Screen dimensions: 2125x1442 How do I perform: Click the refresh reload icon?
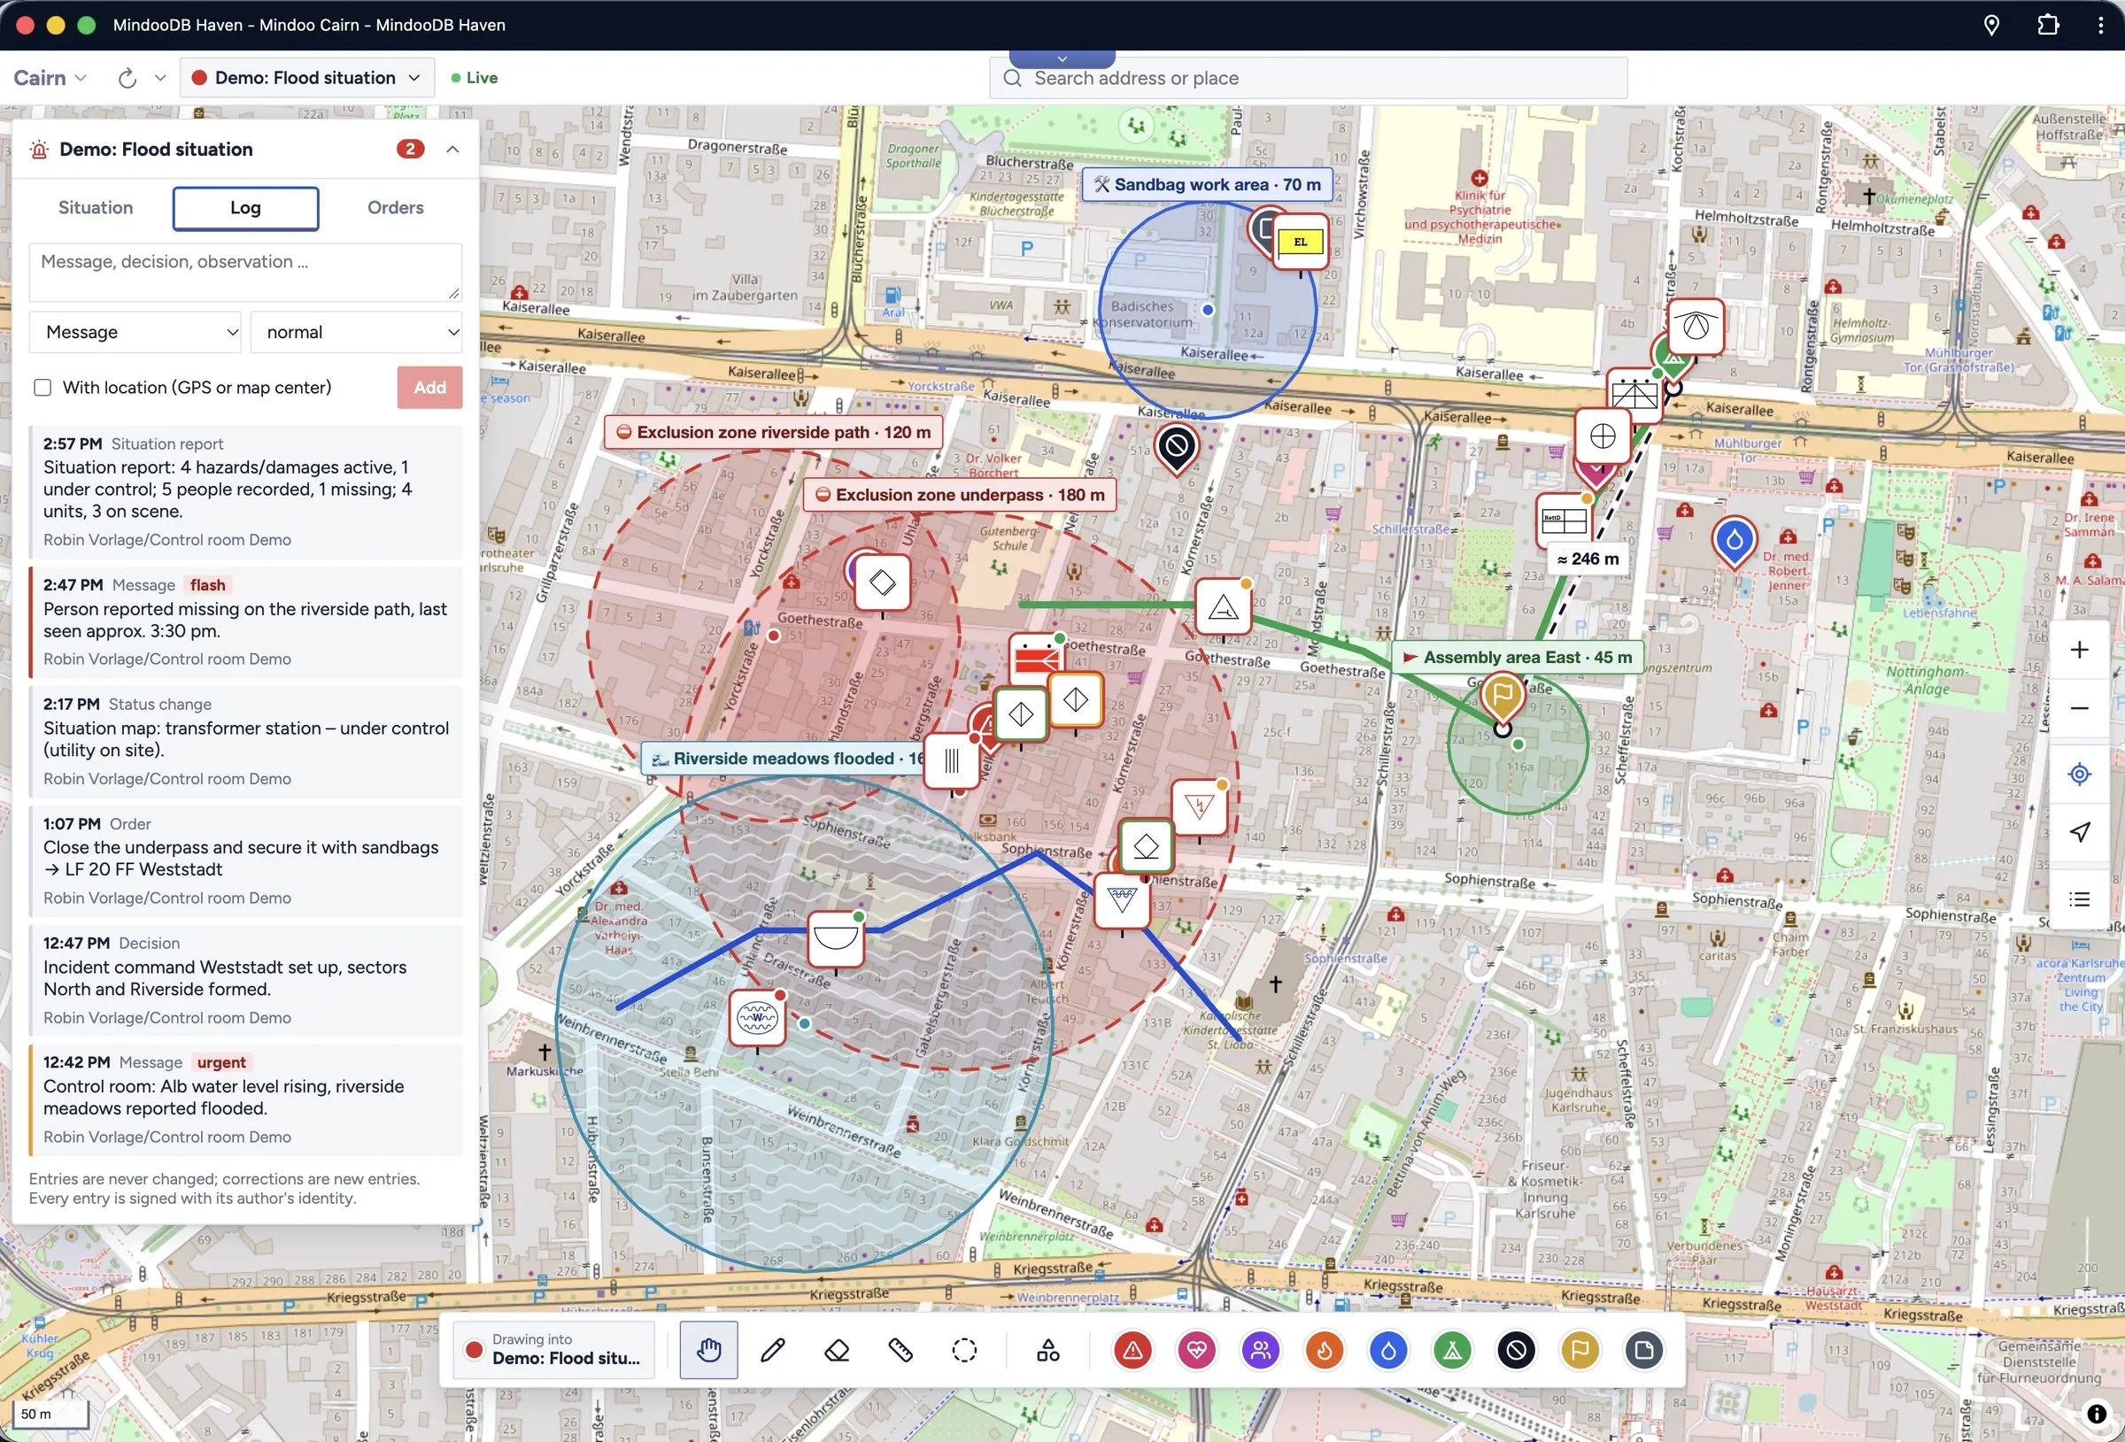pos(127,78)
